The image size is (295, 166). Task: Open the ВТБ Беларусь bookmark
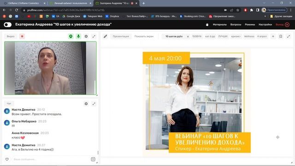164,17
